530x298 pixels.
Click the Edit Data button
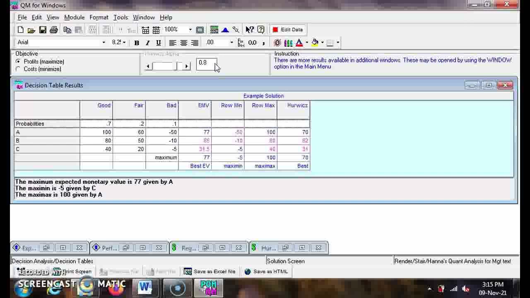coord(288,30)
